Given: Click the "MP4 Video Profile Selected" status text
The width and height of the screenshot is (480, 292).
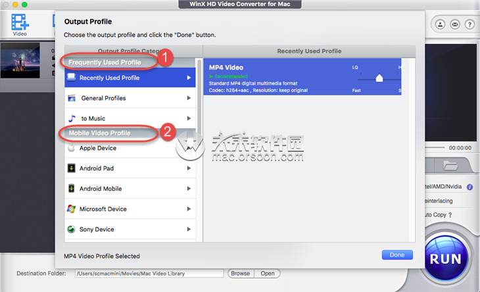Looking at the screenshot, I should click(x=102, y=256).
